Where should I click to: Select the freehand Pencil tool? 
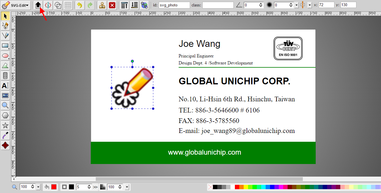point(5,26)
